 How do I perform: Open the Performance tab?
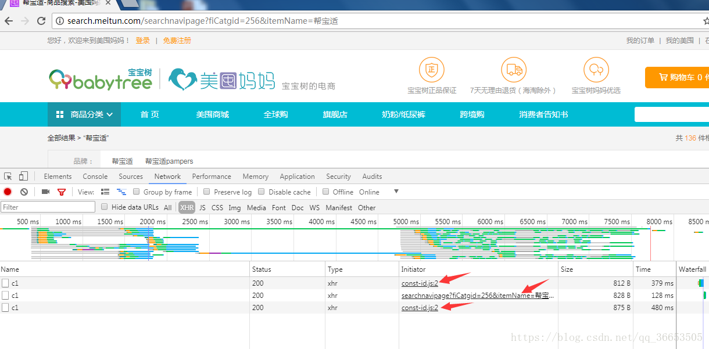pyautogui.click(x=212, y=177)
